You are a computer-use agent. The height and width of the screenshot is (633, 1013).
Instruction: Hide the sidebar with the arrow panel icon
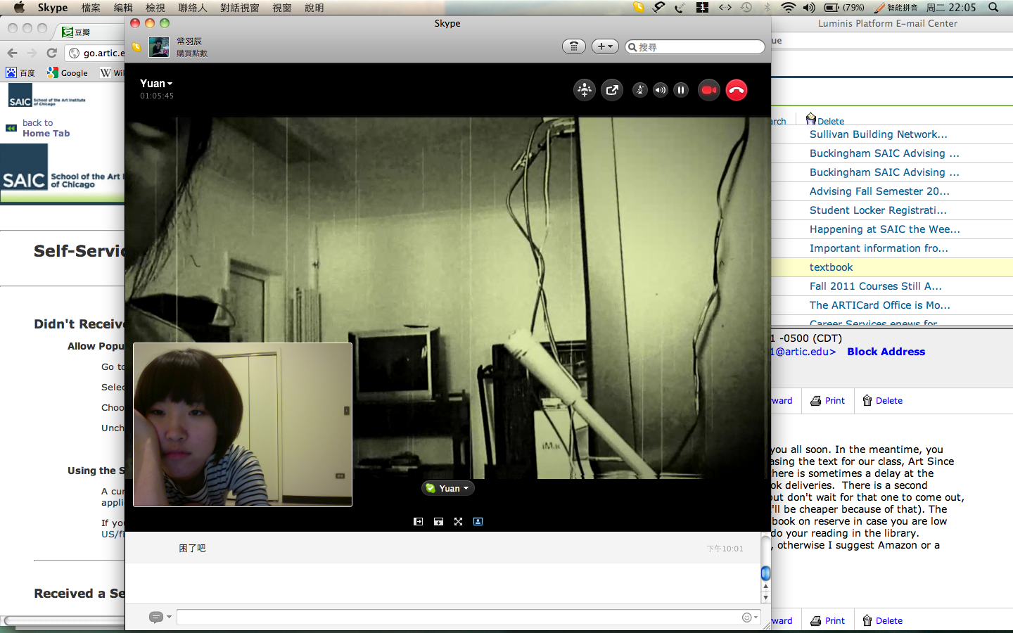click(x=418, y=521)
